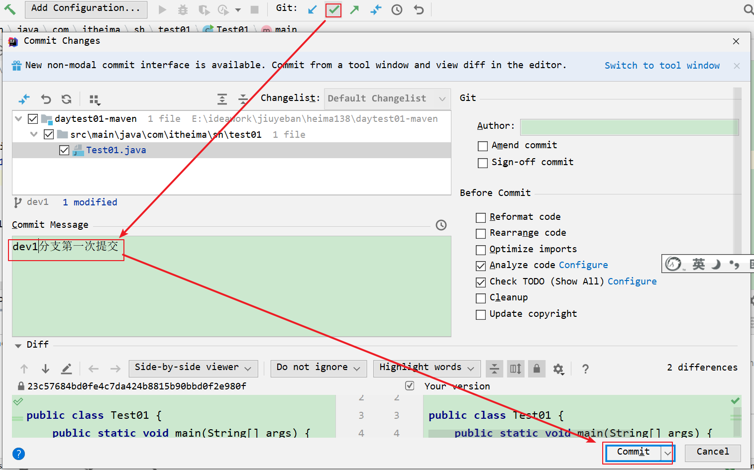Click inside the commit message text area
Image resolution: width=754 pixels, height=470 pixels.
point(231,293)
